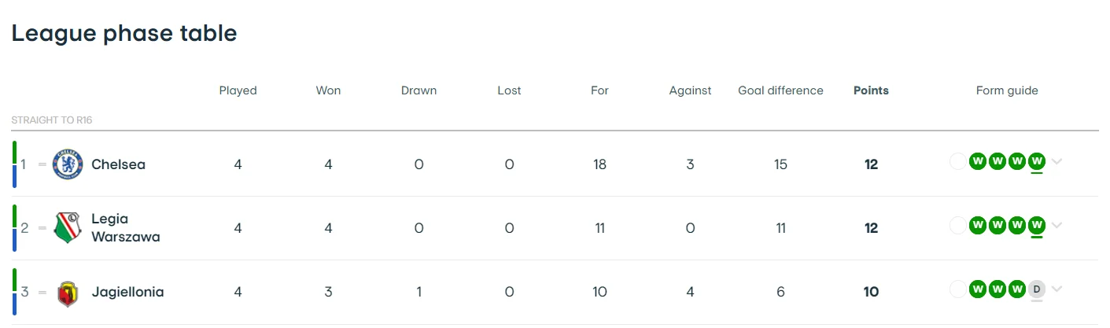Open the Jagiellonia team name link
The height and width of the screenshot is (328, 1110).
pyautogui.click(x=127, y=292)
